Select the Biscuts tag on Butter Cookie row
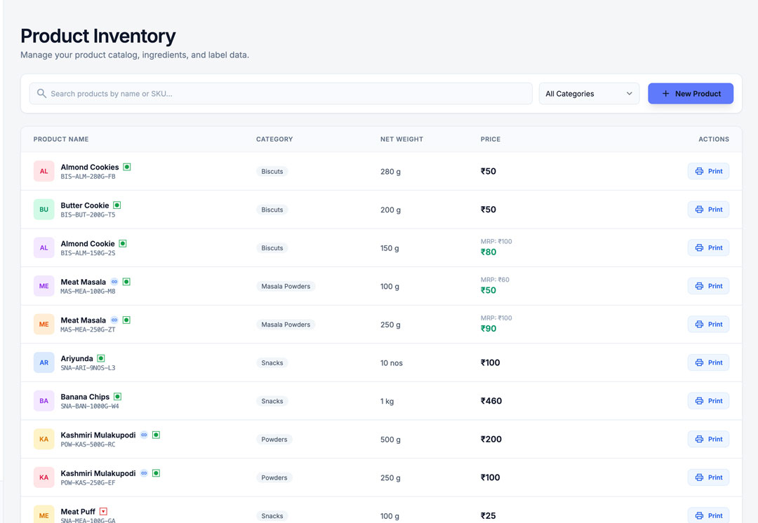Image resolution: width=758 pixels, height=523 pixels. click(x=272, y=210)
